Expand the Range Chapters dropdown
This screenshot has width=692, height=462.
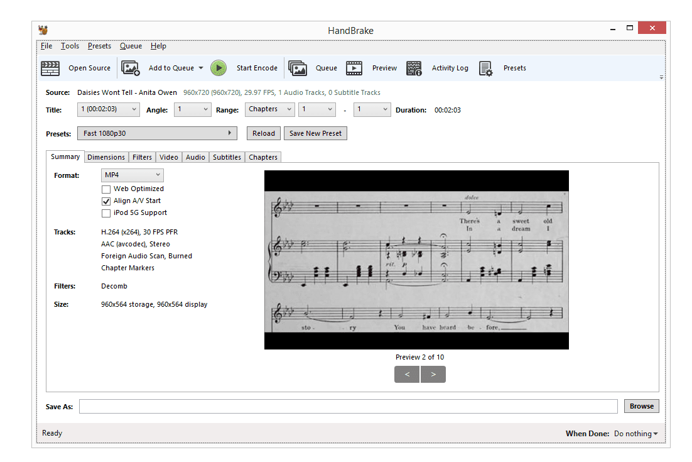coord(269,109)
